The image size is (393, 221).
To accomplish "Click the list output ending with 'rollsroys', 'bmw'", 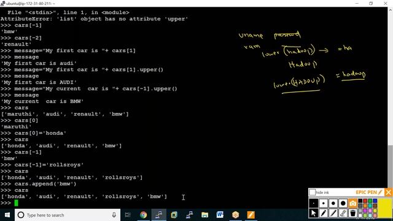I will 84,196.
